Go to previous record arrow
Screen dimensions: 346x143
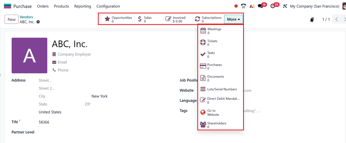tap(337, 19)
